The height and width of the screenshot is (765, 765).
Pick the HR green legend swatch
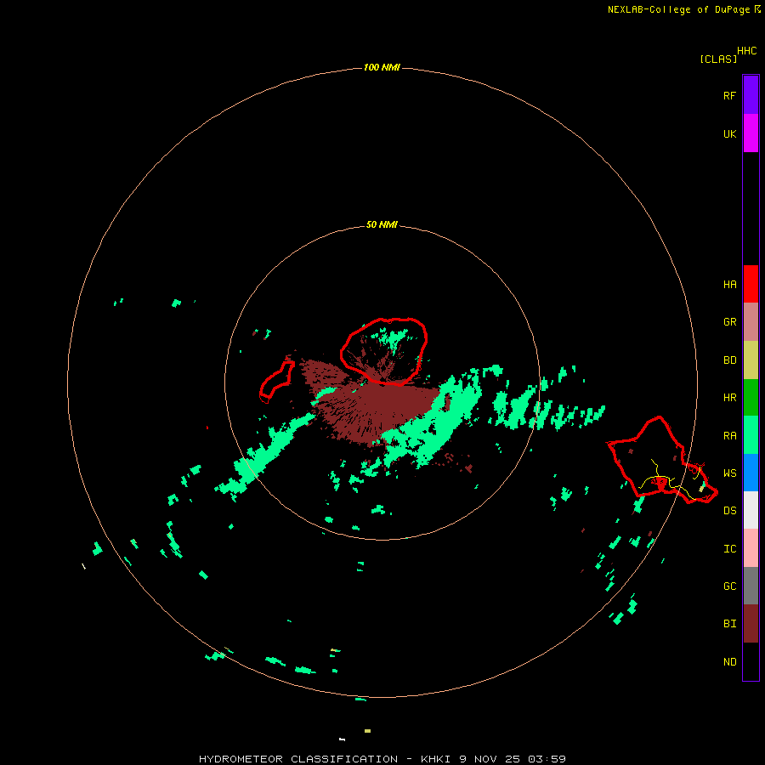pyautogui.click(x=751, y=398)
